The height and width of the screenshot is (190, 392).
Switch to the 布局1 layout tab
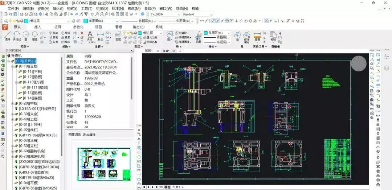coord(176,187)
